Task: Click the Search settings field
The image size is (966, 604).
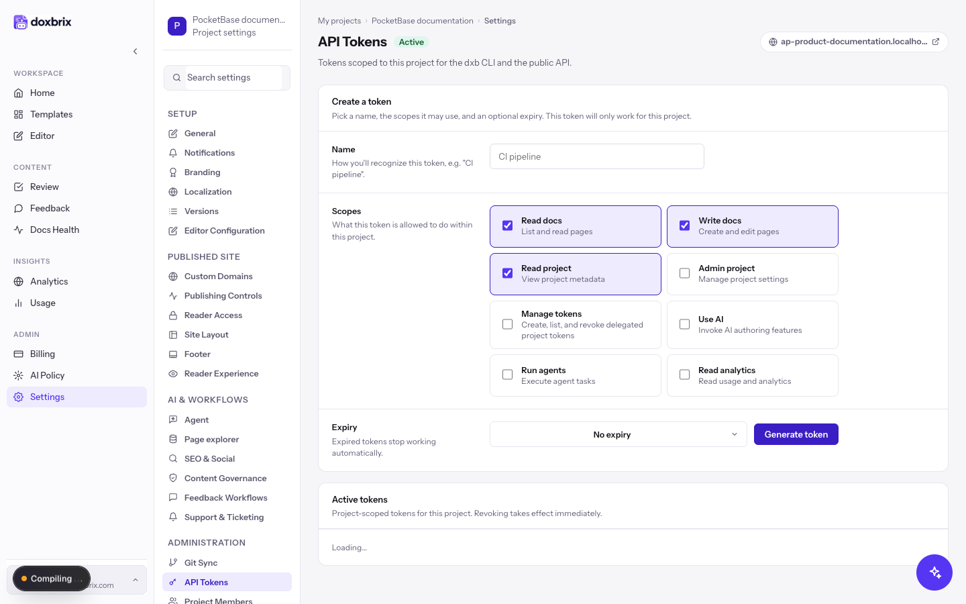Action: click(x=227, y=78)
